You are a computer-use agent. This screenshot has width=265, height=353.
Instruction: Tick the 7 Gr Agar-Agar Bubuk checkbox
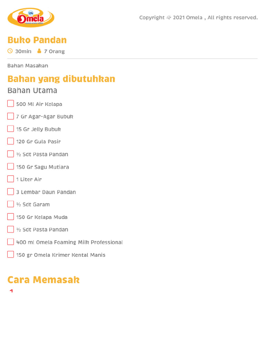point(11,116)
